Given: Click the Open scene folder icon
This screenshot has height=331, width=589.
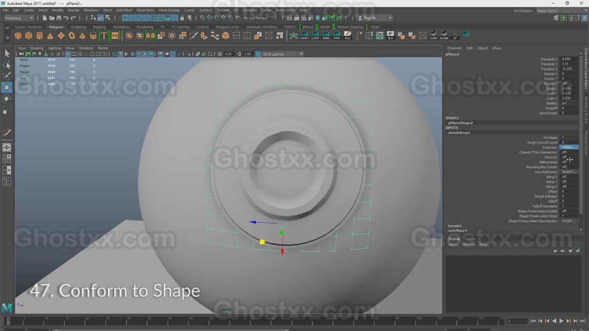Looking at the screenshot, I should click(52, 18).
